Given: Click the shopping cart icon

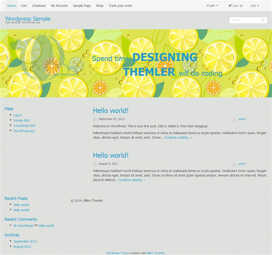Looking at the screenshot, I should coord(230,6).
